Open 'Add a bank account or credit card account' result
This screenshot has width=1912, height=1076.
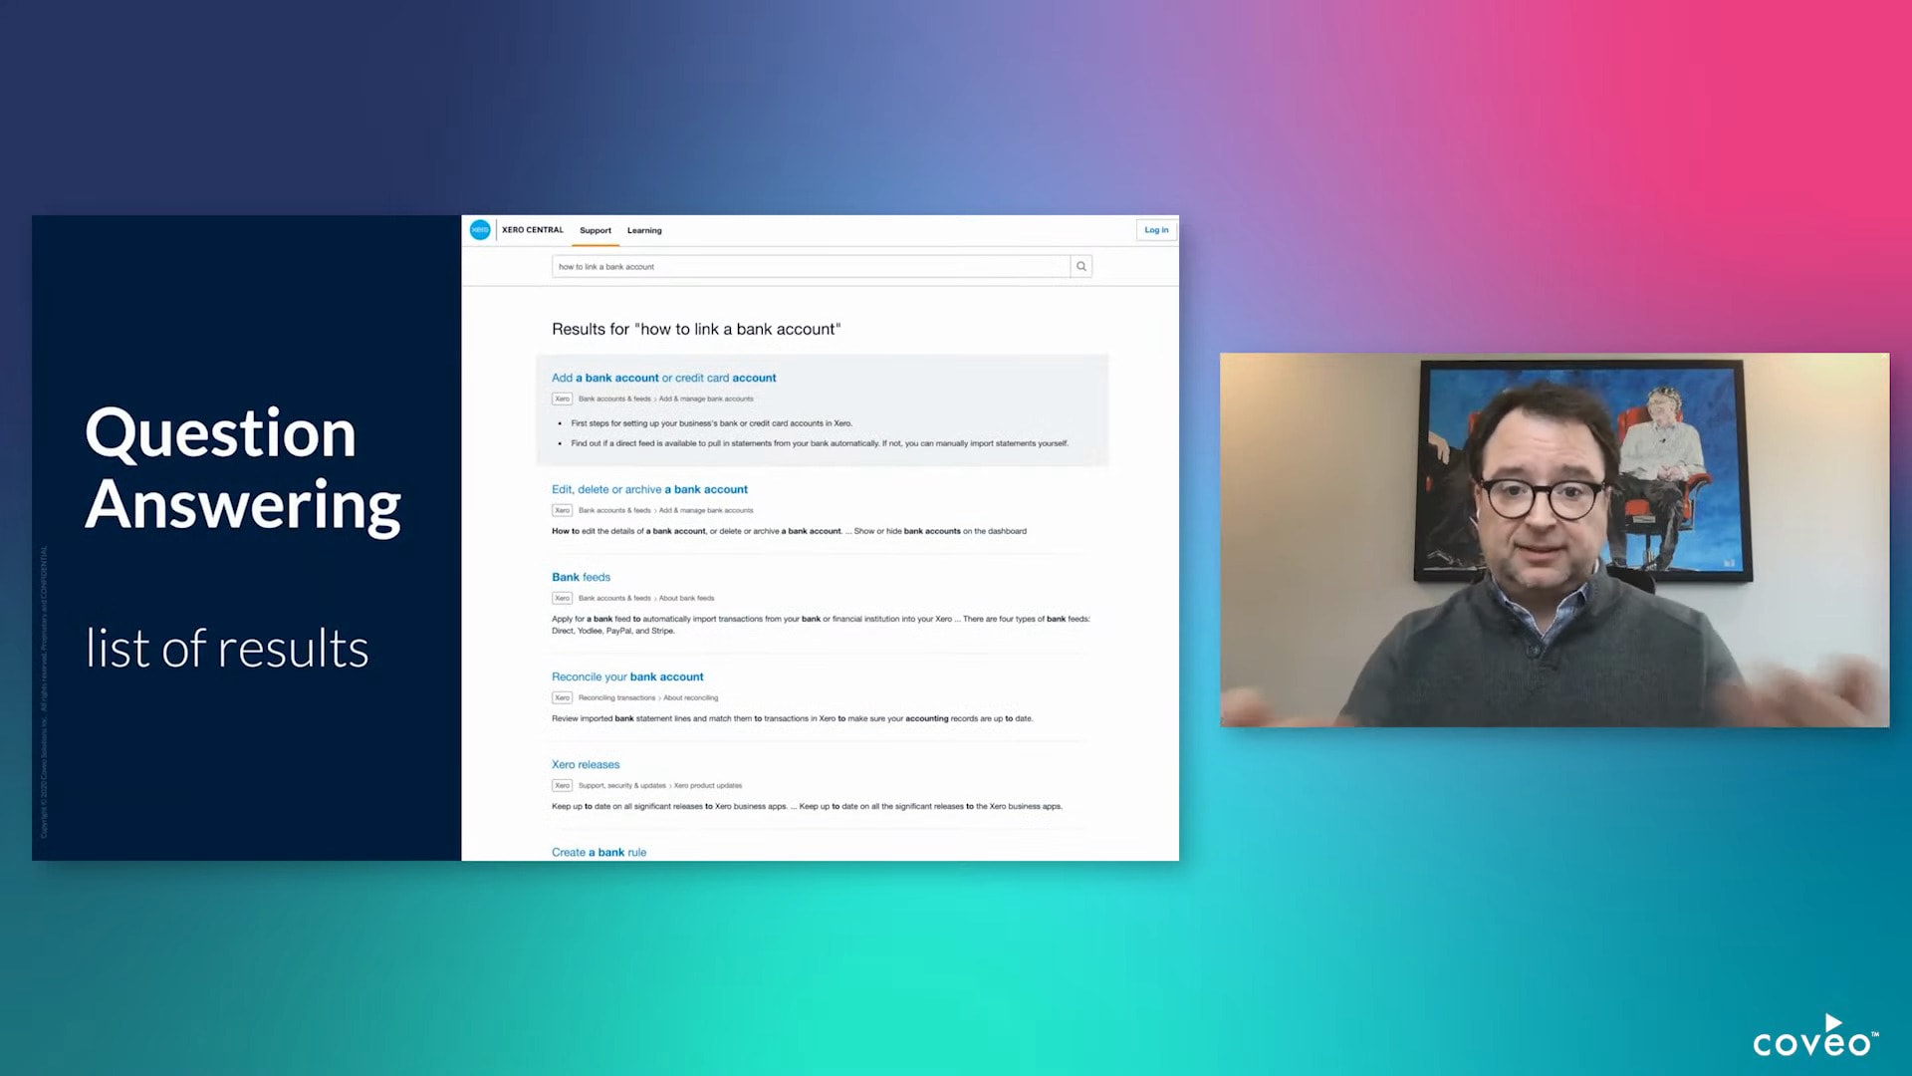tap(664, 378)
